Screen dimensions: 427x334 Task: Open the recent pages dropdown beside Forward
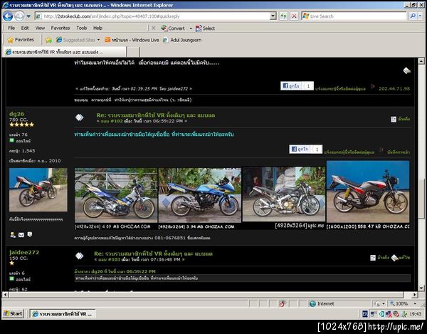pyautogui.click(x=28, y=16)
